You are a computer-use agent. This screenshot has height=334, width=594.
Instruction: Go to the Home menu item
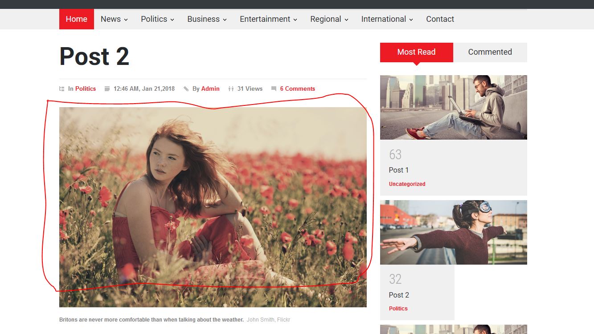tap(77, 19)
